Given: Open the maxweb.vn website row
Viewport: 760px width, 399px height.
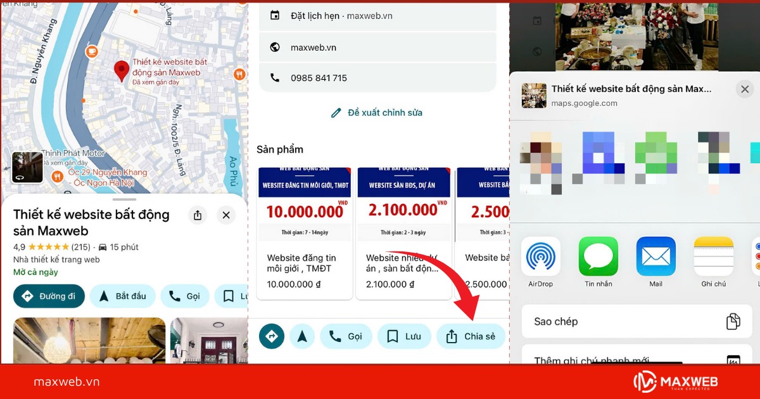Looking at the screenshot, I should point(377,47).
